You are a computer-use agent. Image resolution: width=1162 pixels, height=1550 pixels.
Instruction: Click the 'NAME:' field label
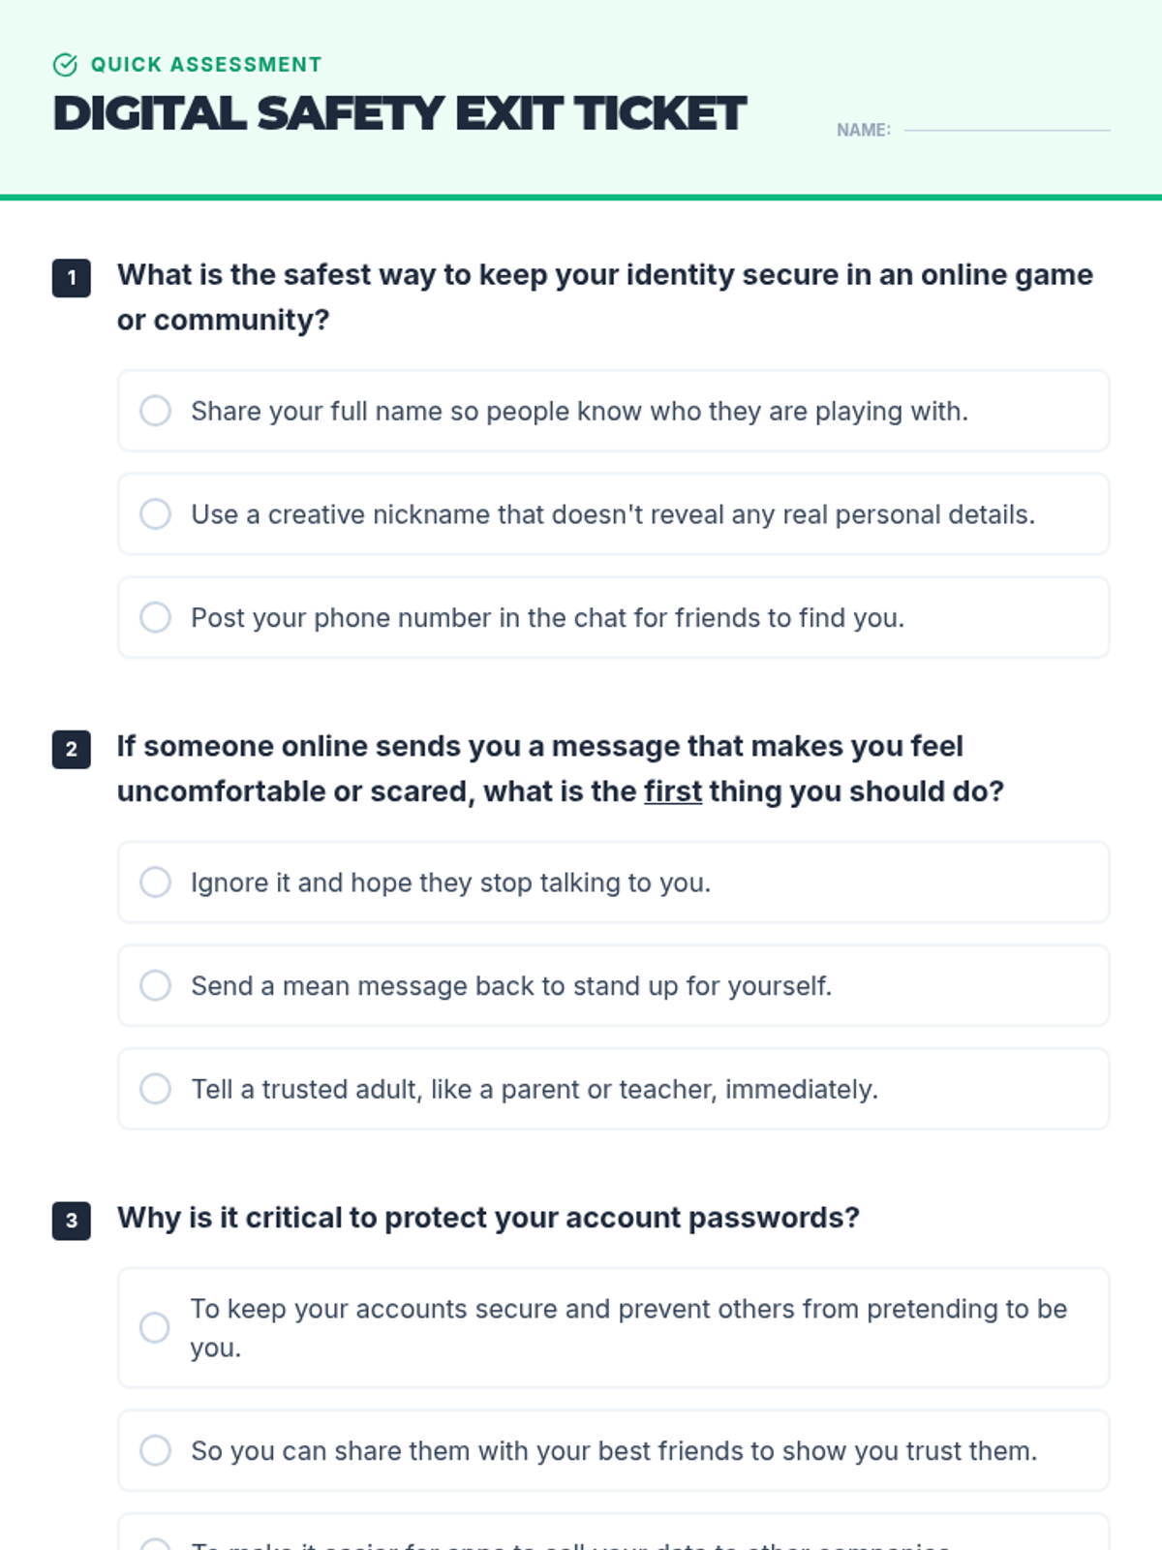[863, 130]
